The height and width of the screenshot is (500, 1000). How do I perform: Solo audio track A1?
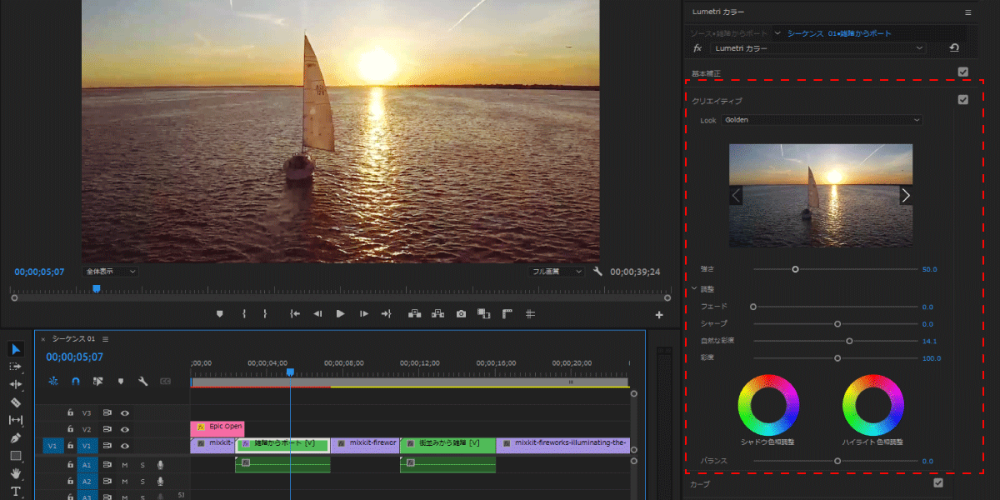pyautogui.click(x=142, y=465)
